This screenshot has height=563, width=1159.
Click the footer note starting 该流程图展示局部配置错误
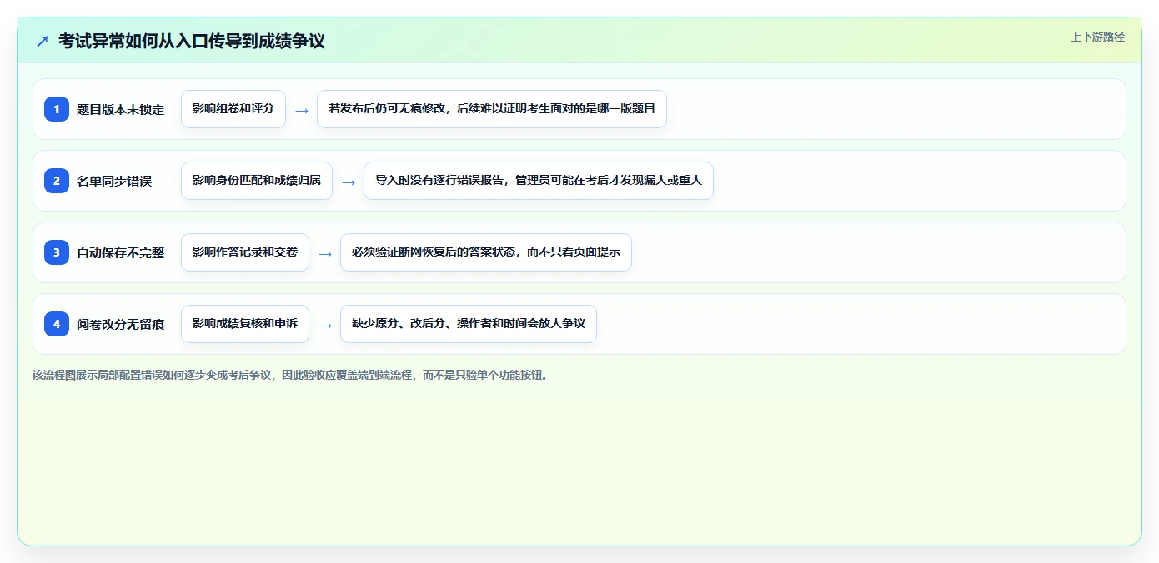point(290,375)
